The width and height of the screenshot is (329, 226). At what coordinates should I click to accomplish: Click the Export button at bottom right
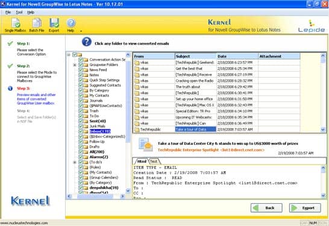point(305,208)
